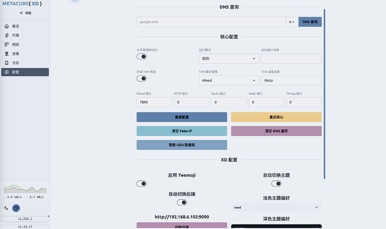Image resolution: width=386 pixels, height=229 pixels.
Task: Click the rules icon beside 规则
Action: (7, 45)
